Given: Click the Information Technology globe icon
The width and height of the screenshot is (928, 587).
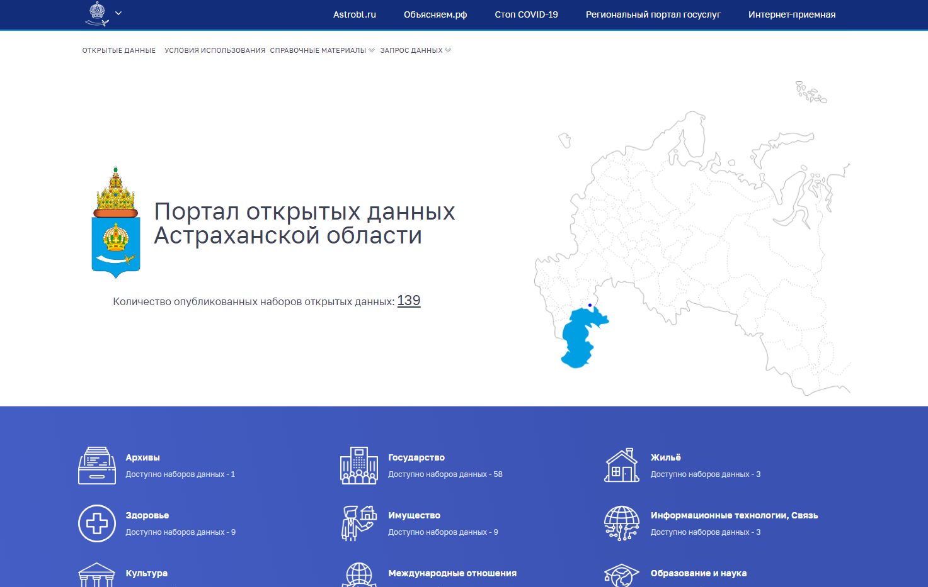Looking at the screenshot, I should click(622, 523).
